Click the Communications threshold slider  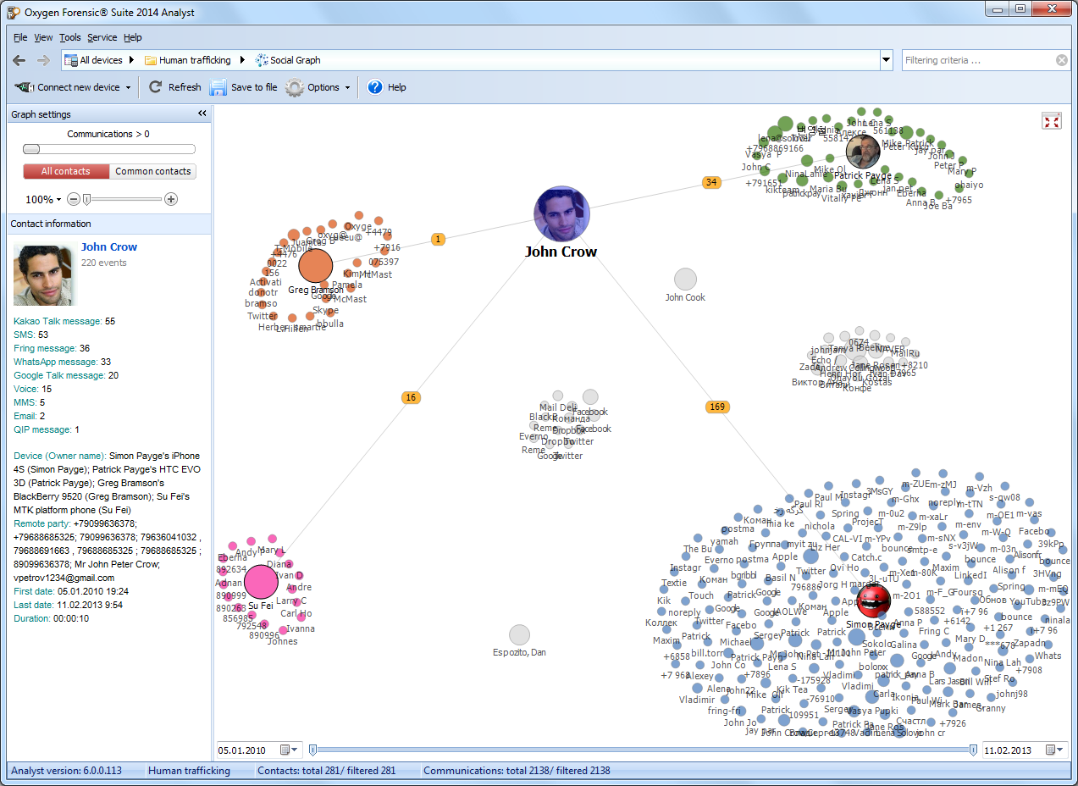108,149
